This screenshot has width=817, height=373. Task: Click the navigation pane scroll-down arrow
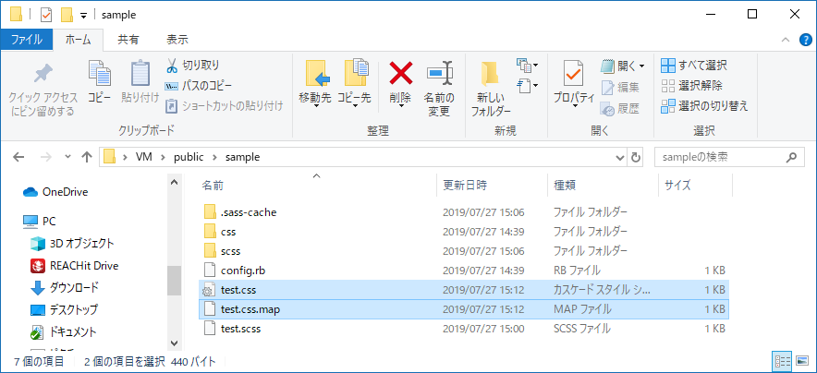(x=174, y=343)
